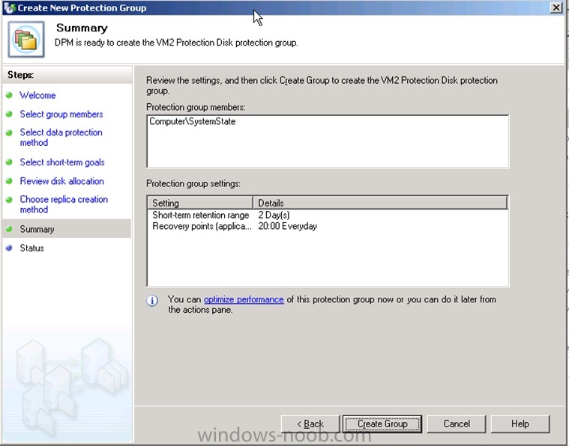
Task: Click the Details column header
Action: [380, 203]
